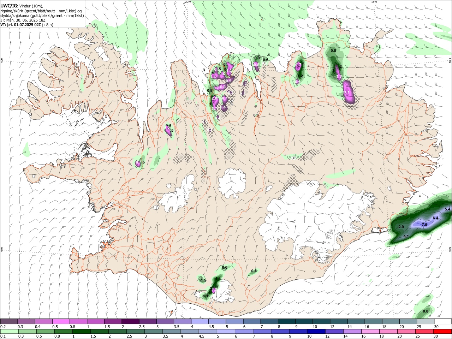The height and width of the screenshot is (339, 452).
Task: Click the purple snow patch labeled 1.1
Action: (349, 92)
